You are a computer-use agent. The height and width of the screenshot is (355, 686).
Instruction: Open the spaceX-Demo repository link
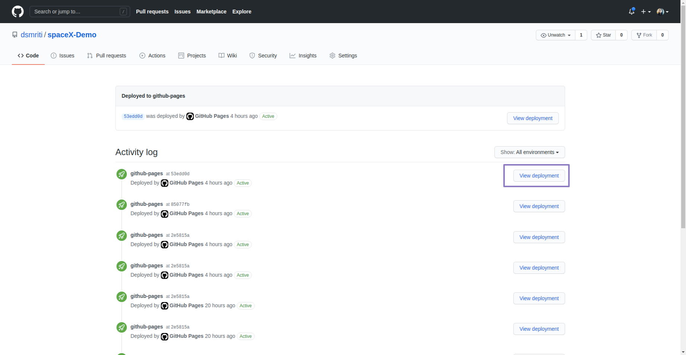72,35
